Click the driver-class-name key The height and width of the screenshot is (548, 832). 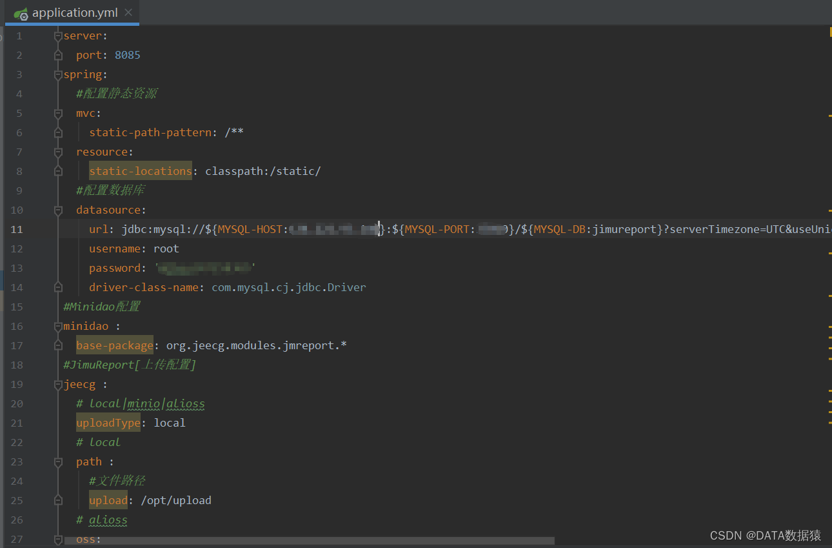[144, 288]
